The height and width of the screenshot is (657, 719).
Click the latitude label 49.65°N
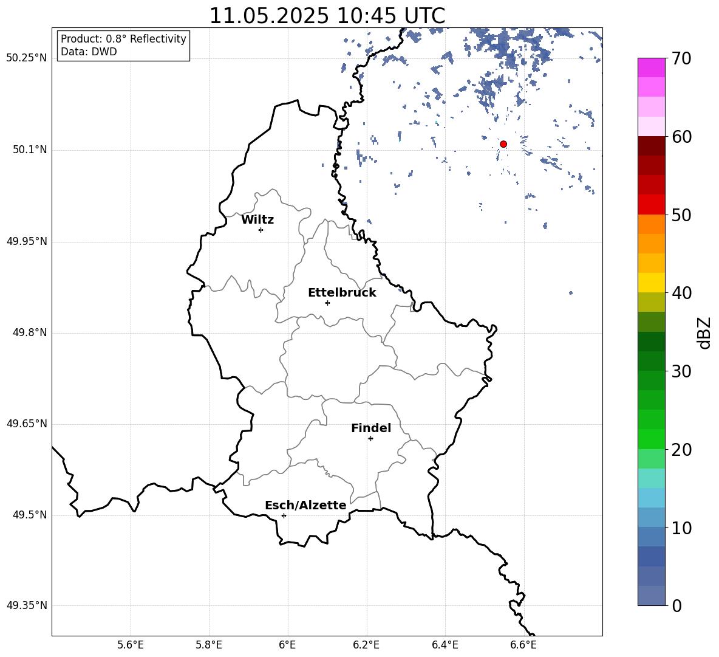27,424
